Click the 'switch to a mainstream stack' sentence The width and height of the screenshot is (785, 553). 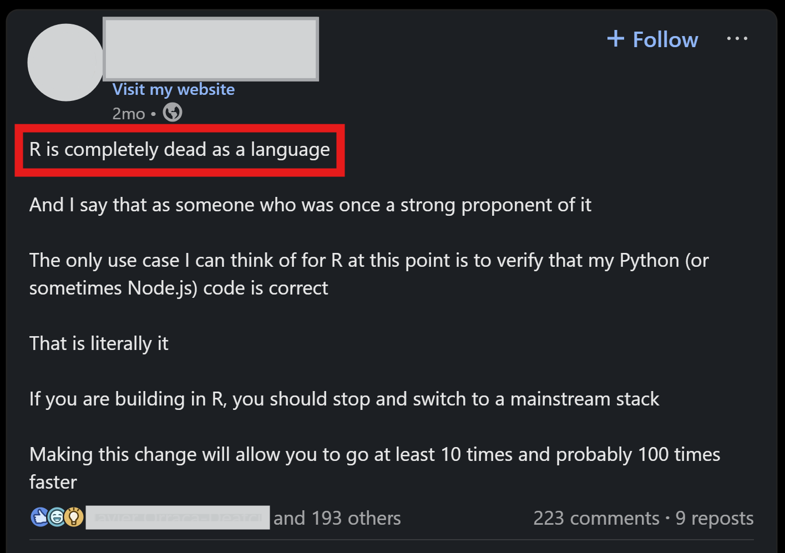pos(344,399)
